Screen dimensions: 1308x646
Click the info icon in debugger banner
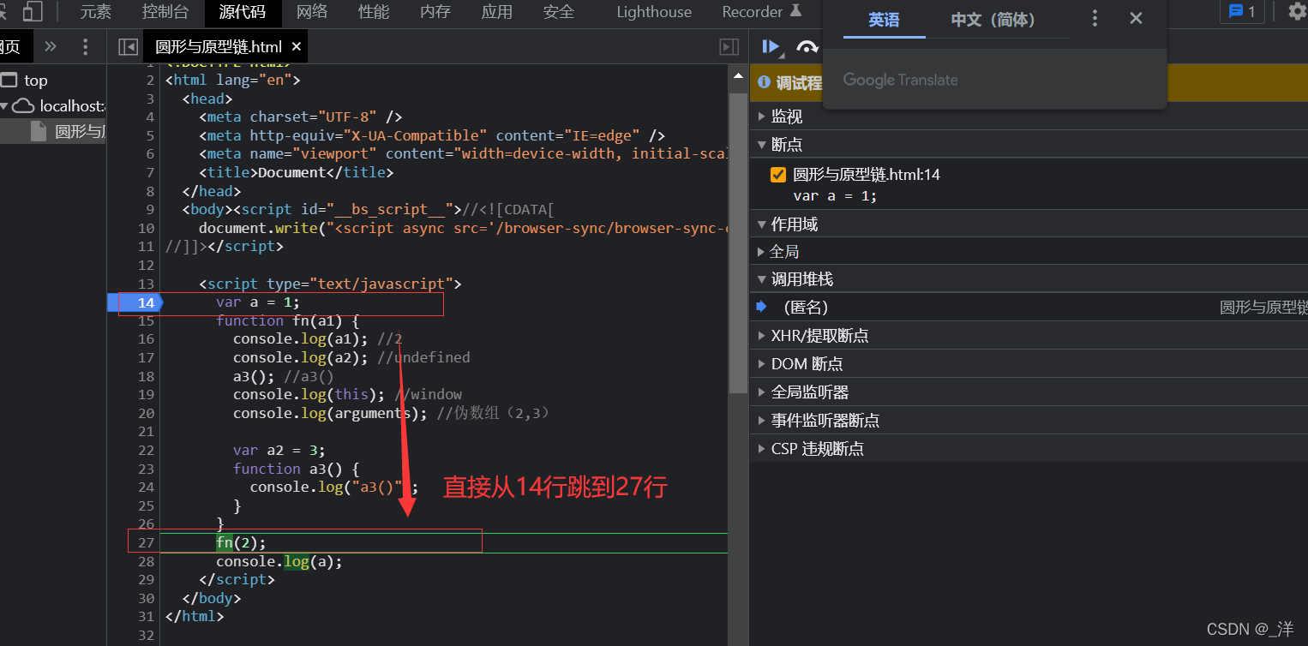pos(764,83)
